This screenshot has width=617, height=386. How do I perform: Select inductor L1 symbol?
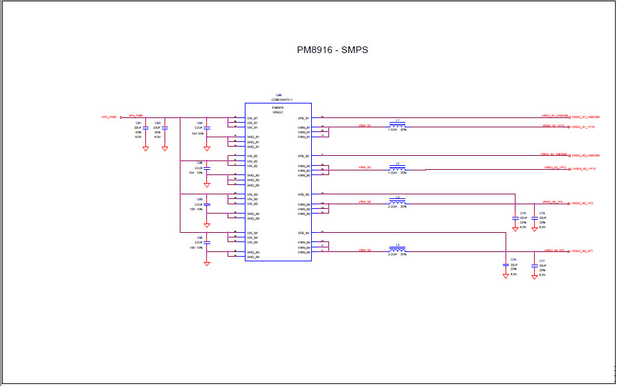point(397,126)
